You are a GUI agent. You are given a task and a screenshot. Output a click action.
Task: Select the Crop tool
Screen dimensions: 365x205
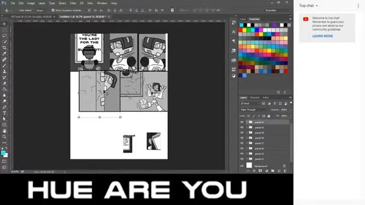(4, 48)
